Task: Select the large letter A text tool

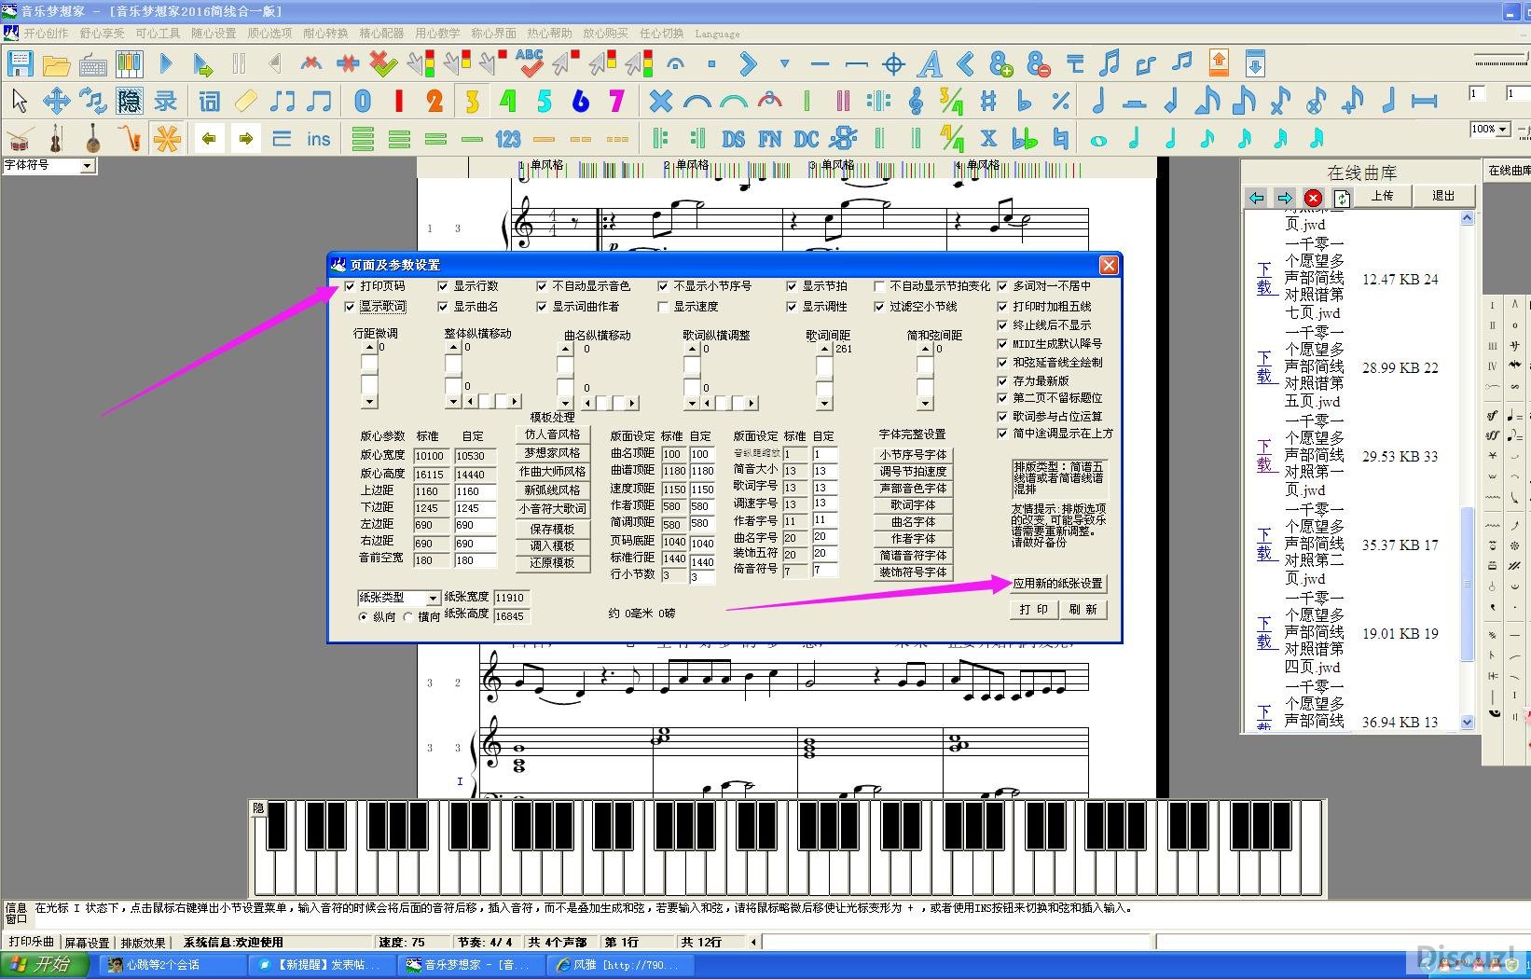Action: click(930, 64)
